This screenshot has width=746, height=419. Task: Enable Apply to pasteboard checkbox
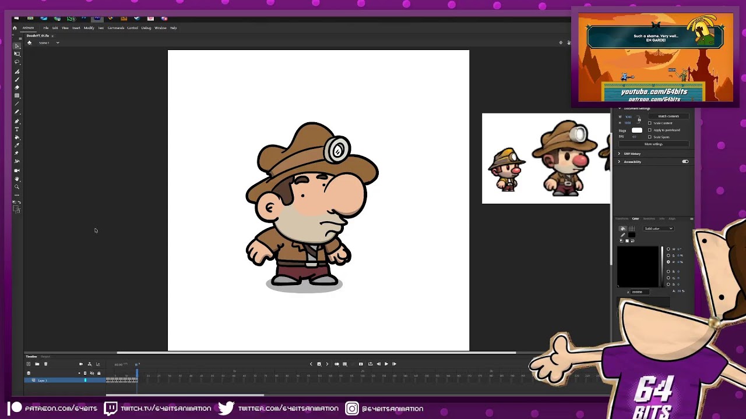click(650, 130)
